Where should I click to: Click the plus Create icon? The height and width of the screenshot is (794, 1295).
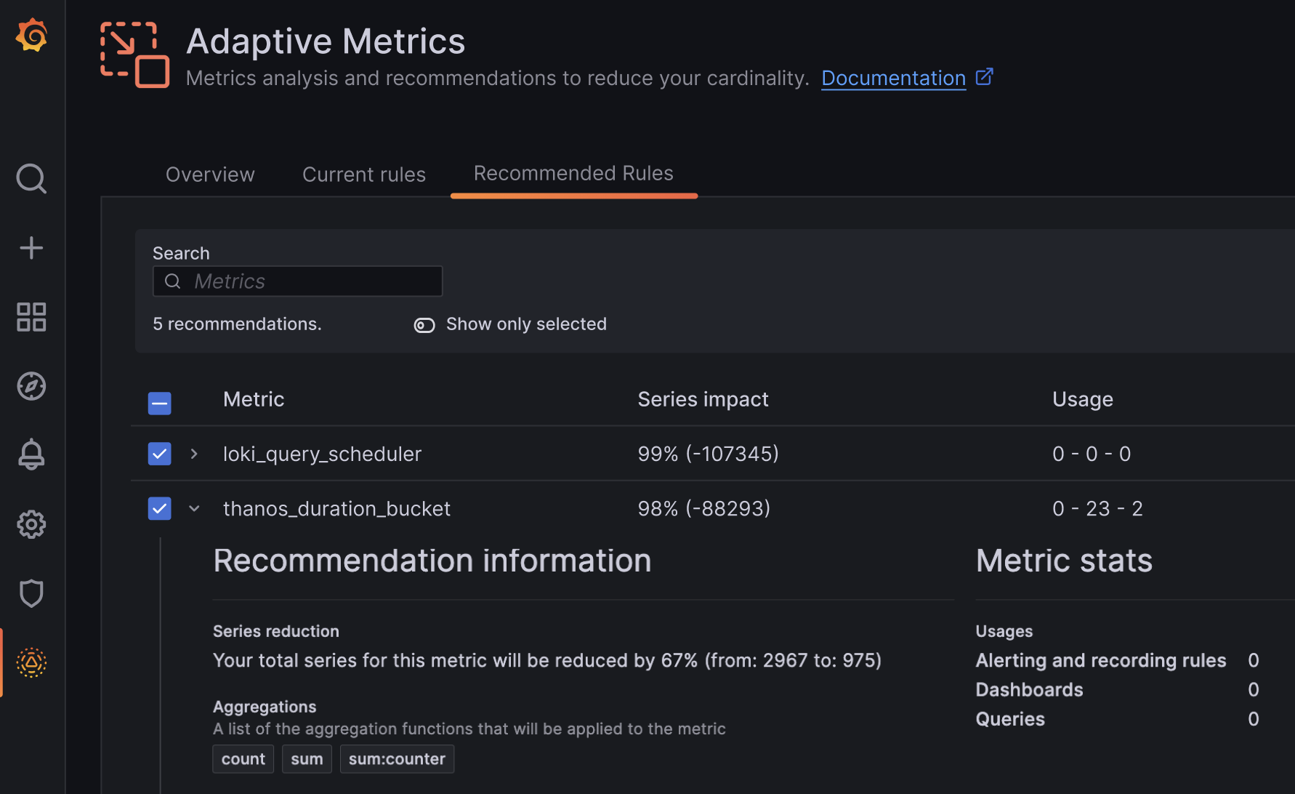31,248
